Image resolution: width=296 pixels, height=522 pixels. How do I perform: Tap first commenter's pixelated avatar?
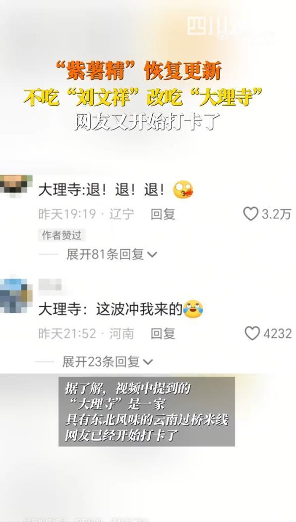[x=16, y=185]
